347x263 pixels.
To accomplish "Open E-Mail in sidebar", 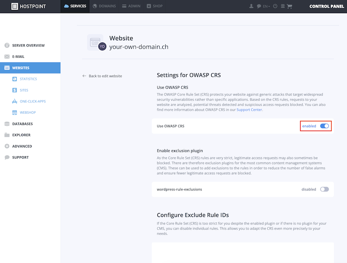I will [x=30, y=56].
